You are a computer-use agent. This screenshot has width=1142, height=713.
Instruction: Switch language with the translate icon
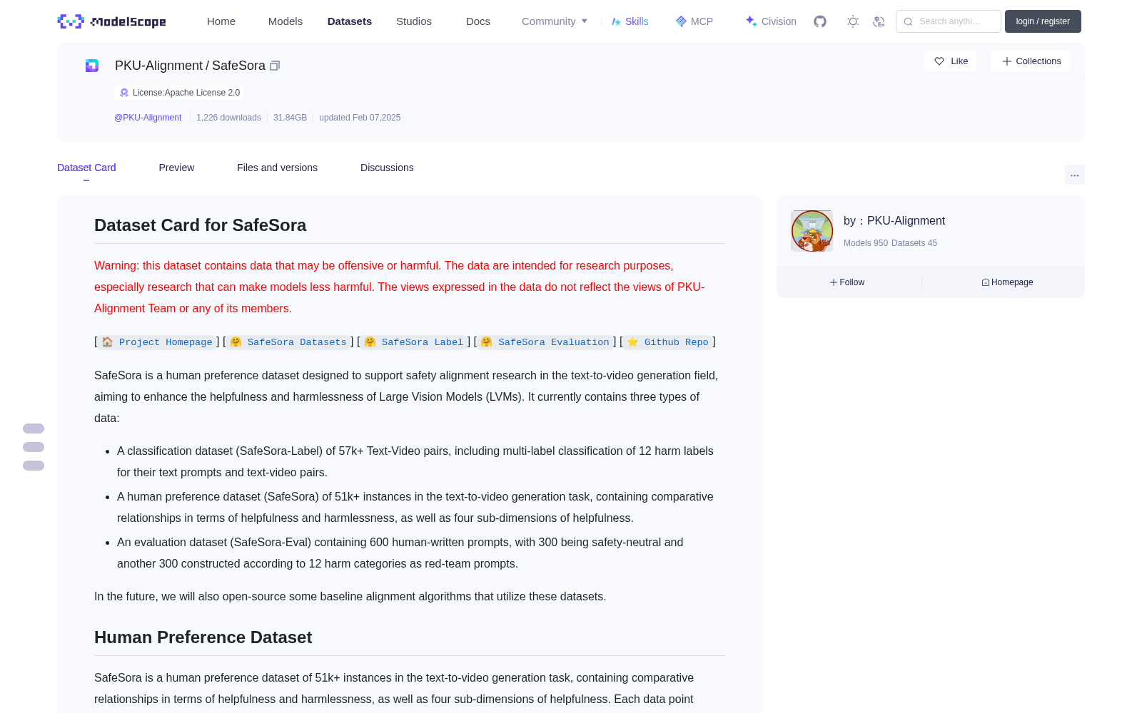pos(879,21)
